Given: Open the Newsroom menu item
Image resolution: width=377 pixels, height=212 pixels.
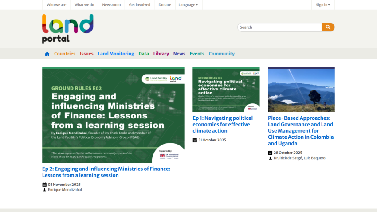Looking at the screenshot, I should [x=111, y=5].
